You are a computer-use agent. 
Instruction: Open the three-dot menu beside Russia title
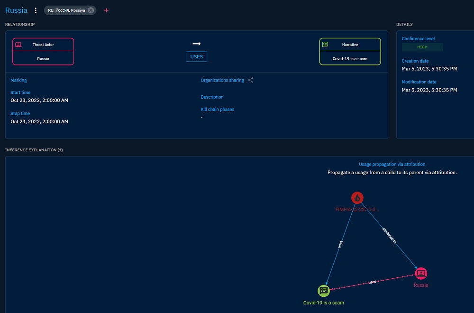click(36, 10)
